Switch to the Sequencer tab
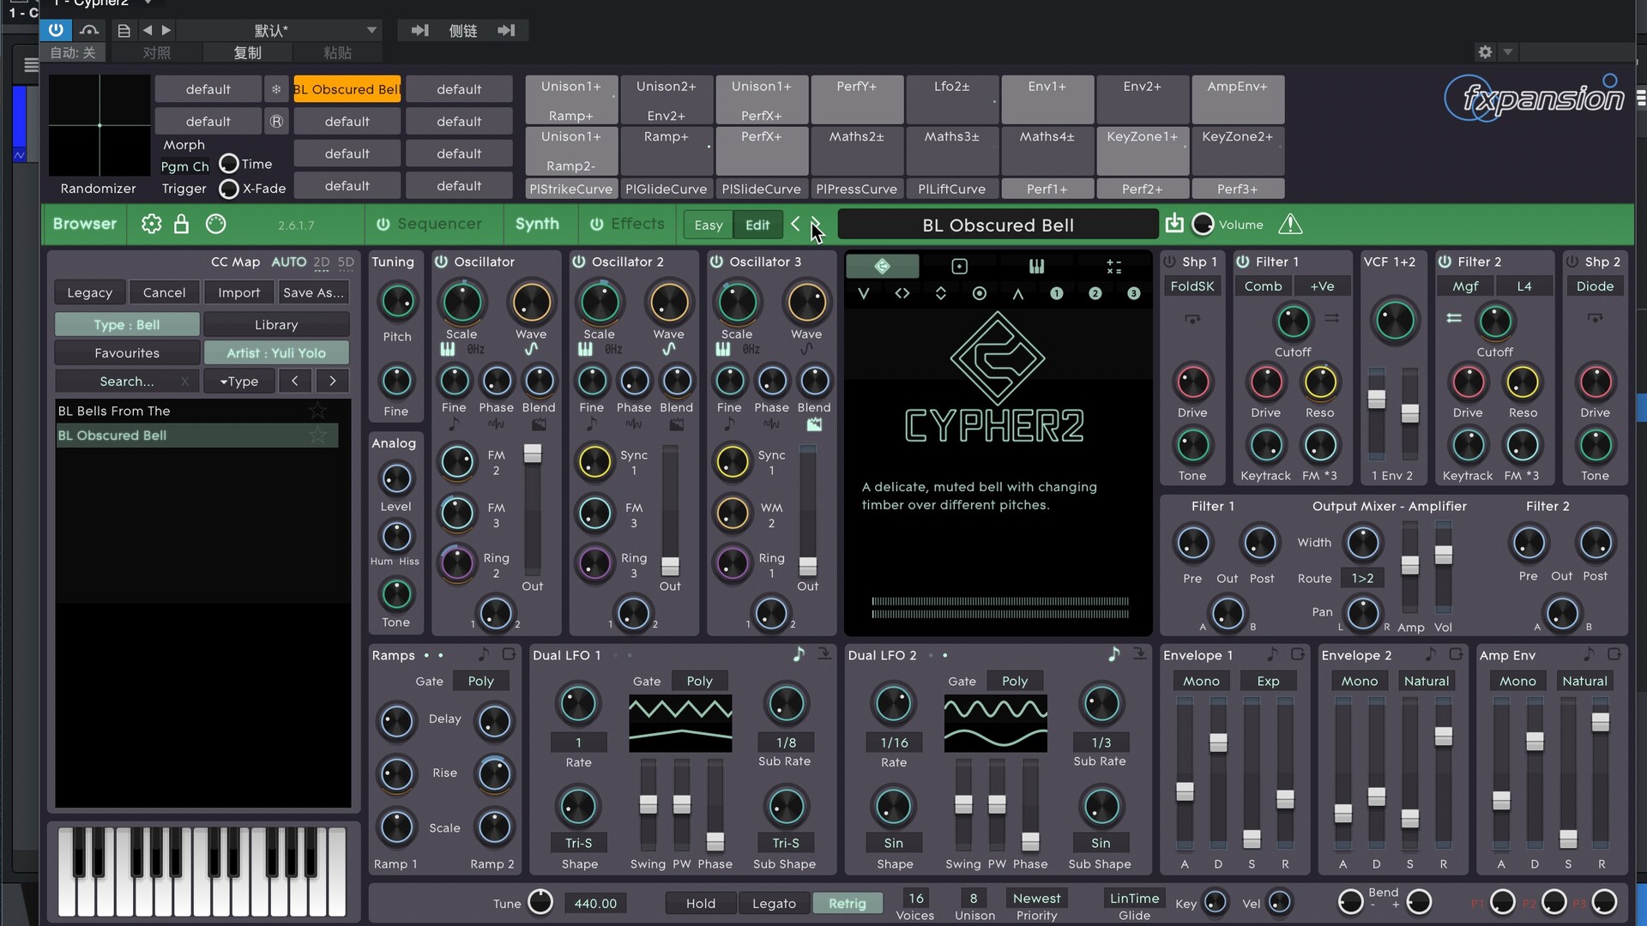This screenshot has height=926, width=1647. pyautogui.click(x=429, y=224)
